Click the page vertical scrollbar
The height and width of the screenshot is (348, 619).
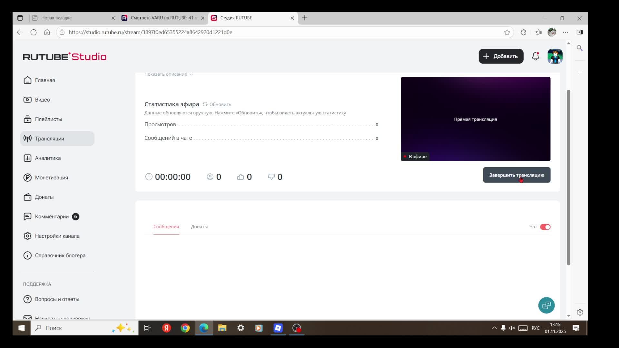pos(568,177)
